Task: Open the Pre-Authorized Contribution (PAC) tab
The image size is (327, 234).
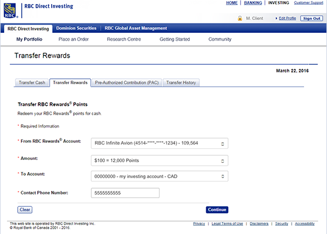Action: [127, 83]
